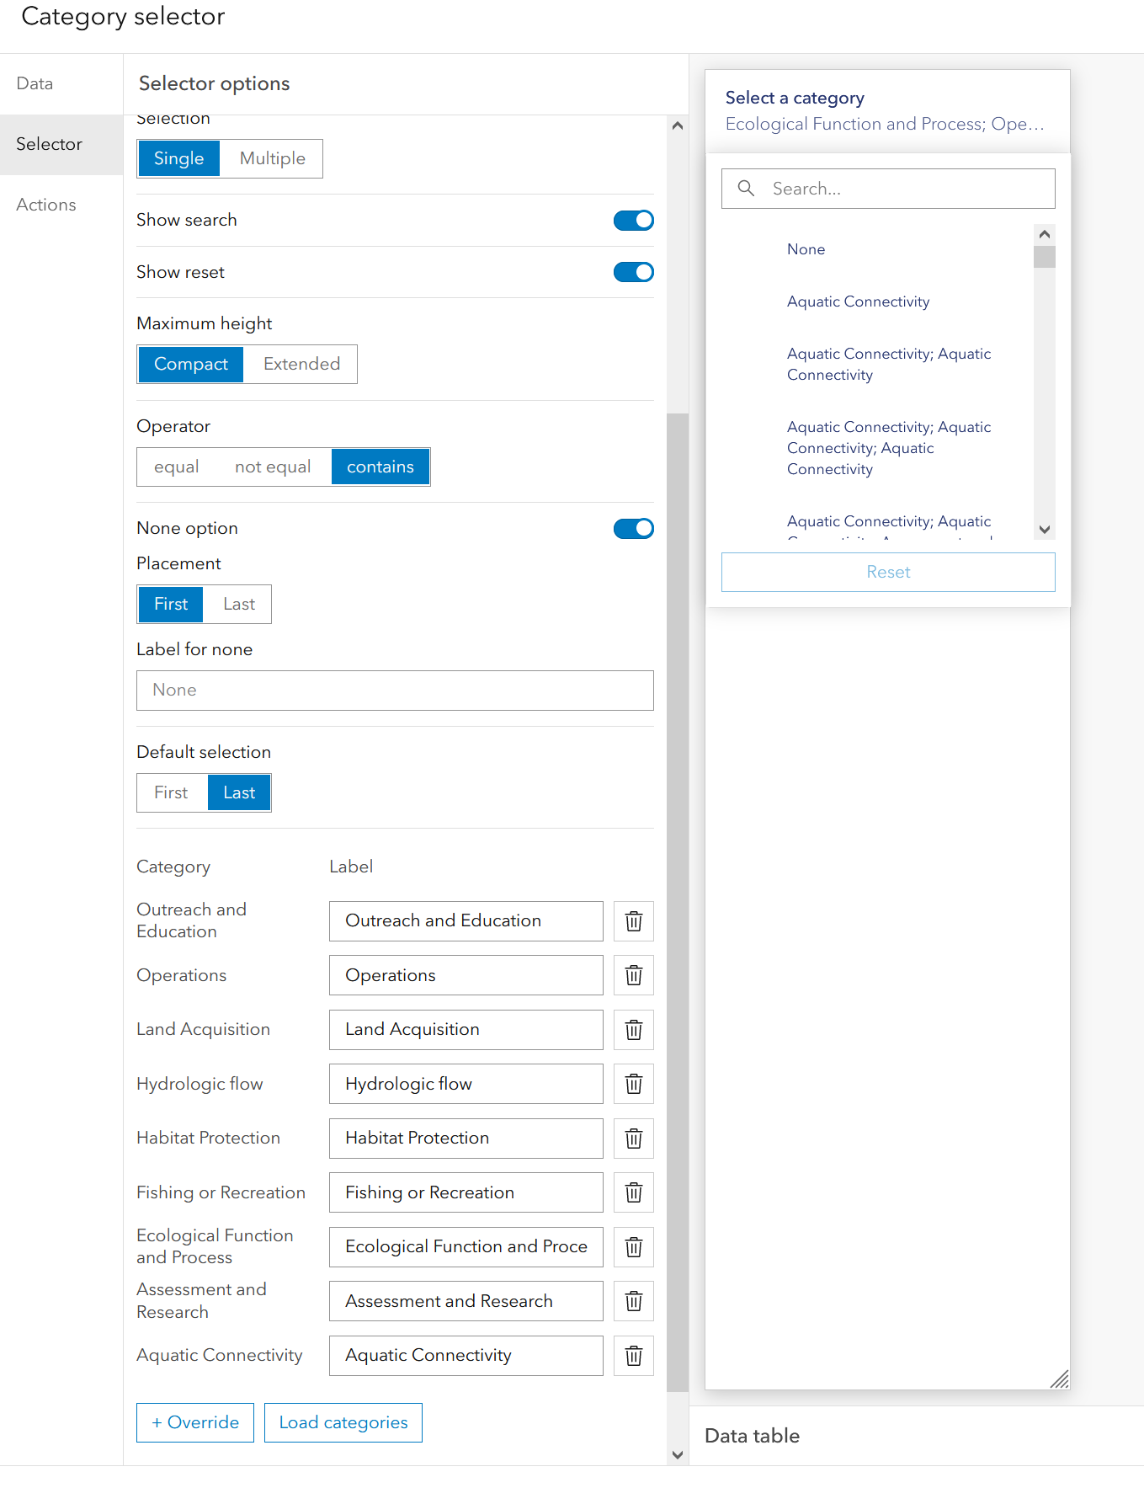Select the triple Aquatic Connectivity list item

click(x=876, y=448)
